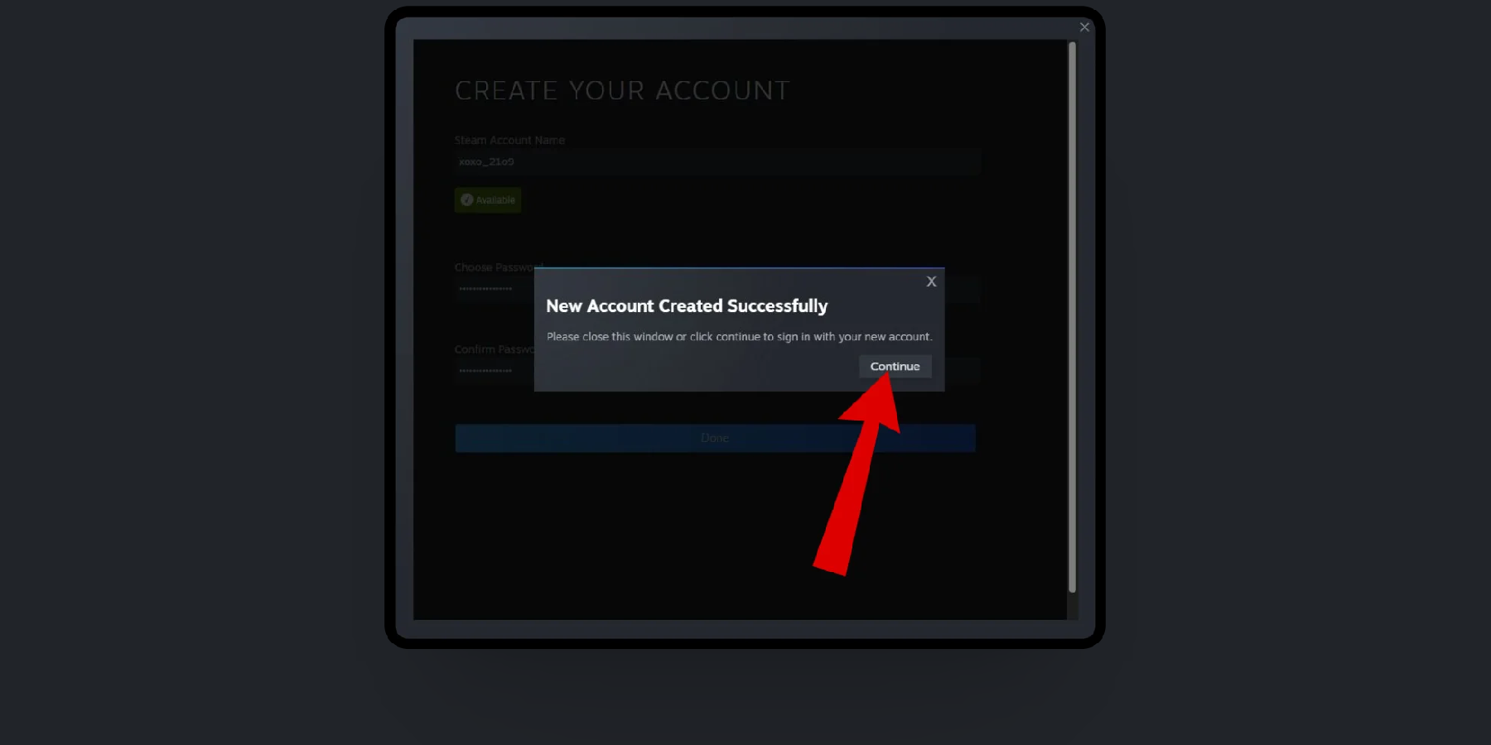This screenshot has height=745, width=1491.
Task: Click the checkmark icon beside Available
Action: [466, 199]
